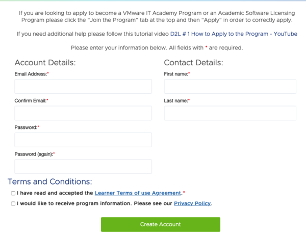Enable the receive program information checkbox
306x237 pixels.
(x=12, y=203)
